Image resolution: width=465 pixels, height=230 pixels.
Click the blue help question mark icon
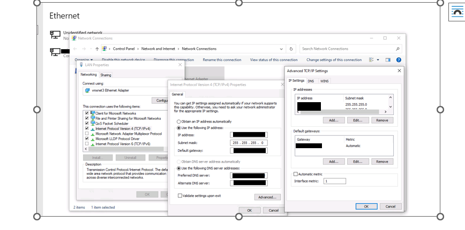point(399,60)
